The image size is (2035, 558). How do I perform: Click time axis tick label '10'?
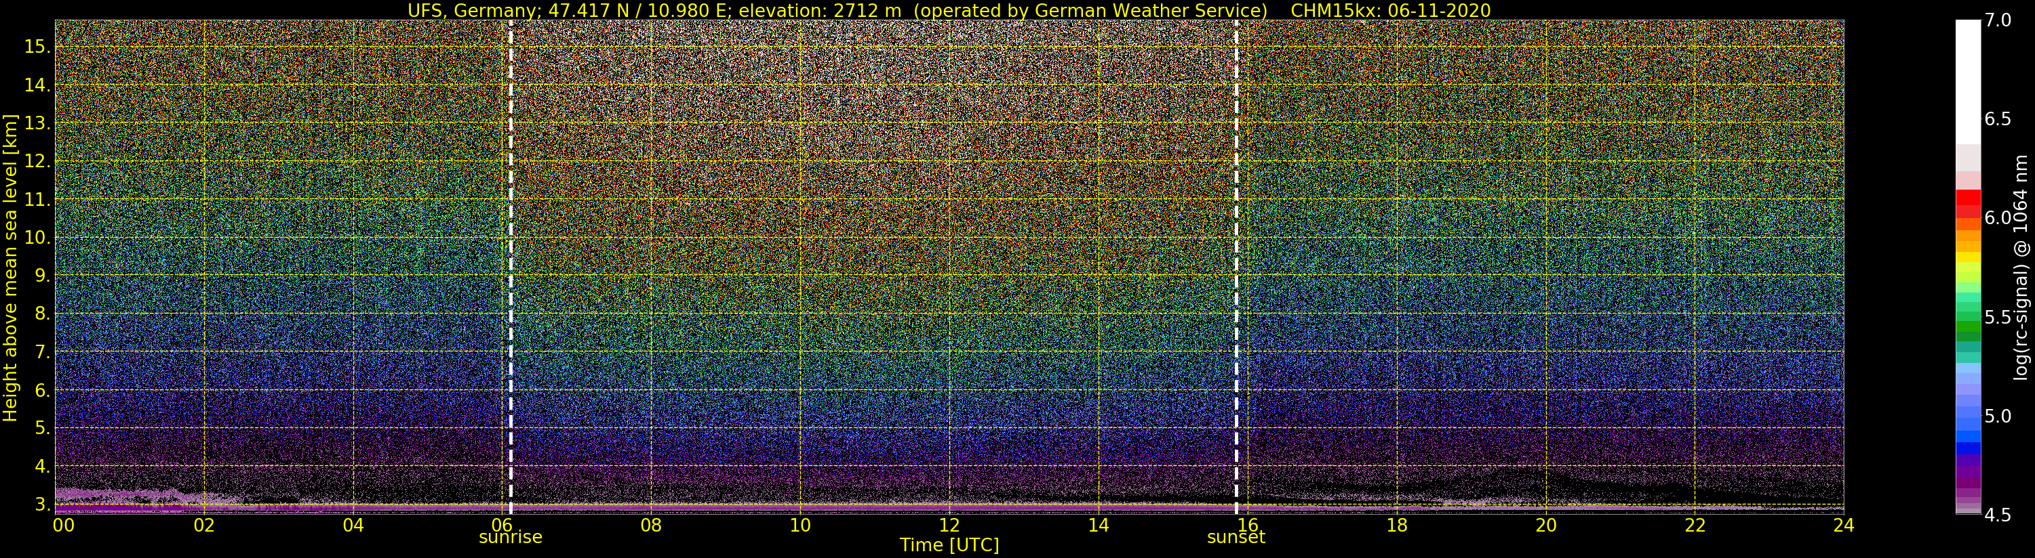click(x=800, y=525)
